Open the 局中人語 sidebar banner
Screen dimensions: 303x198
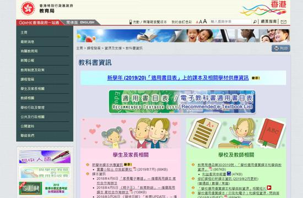coord(45,157)
